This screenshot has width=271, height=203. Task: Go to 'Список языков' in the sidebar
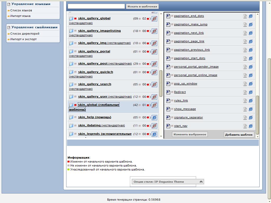21,10
